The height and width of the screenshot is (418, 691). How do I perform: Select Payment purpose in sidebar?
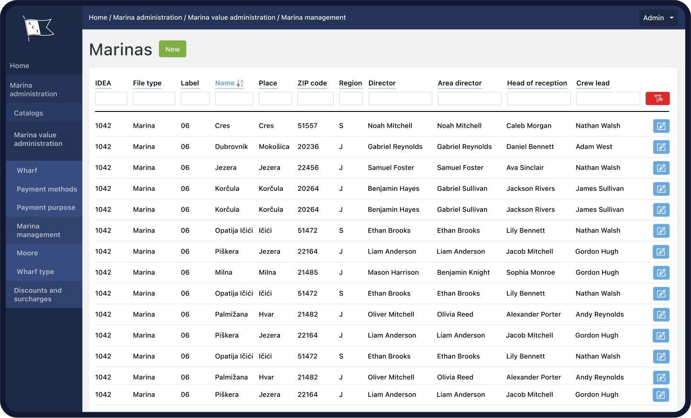[x=46, y=208]
